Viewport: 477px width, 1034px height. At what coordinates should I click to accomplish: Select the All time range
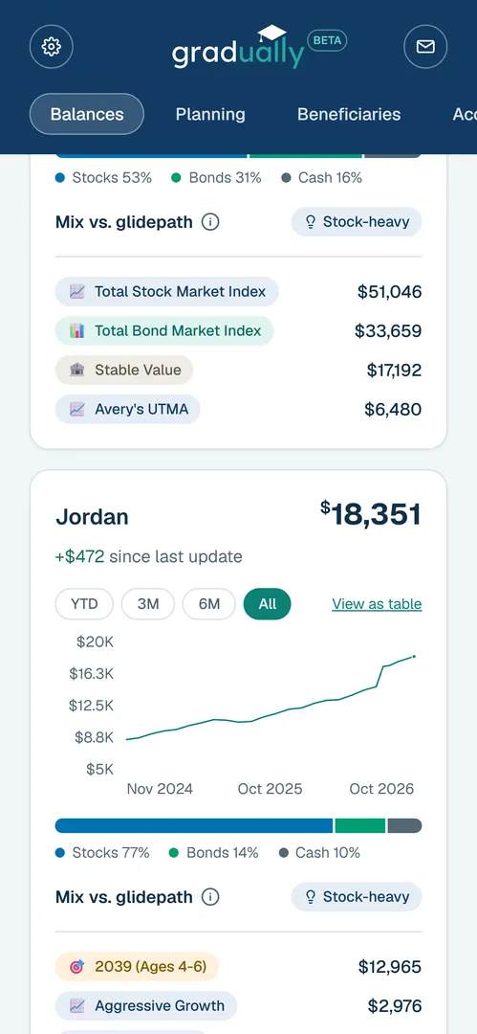(268, 604)
